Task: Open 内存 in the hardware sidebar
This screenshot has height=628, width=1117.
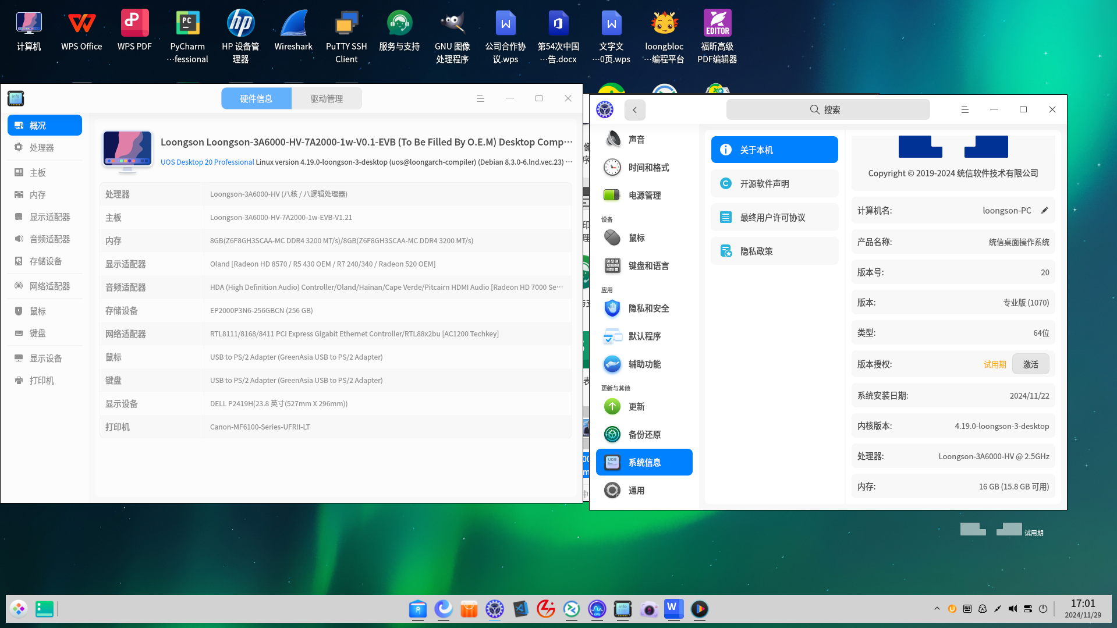Action: pos(45,194)
